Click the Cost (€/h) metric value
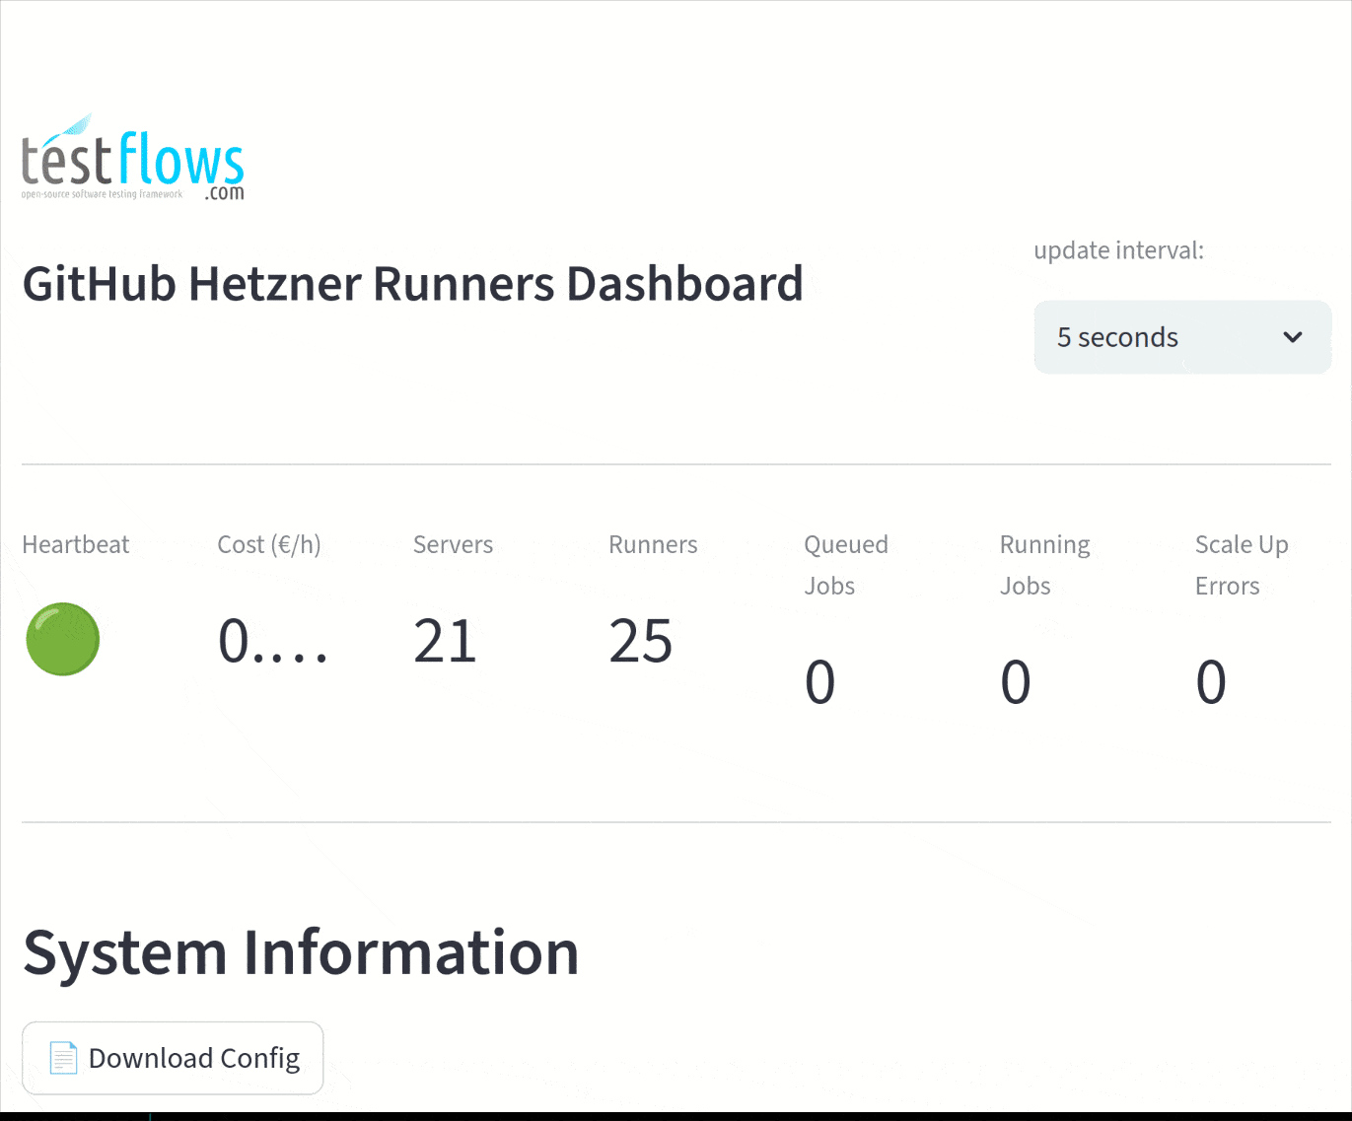This screenshot has width=1352, height=1121. 273,641
